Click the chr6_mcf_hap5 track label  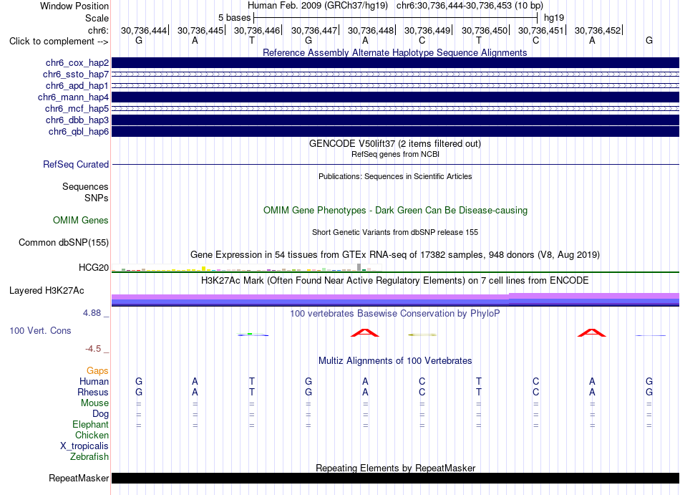coord(77,108)
